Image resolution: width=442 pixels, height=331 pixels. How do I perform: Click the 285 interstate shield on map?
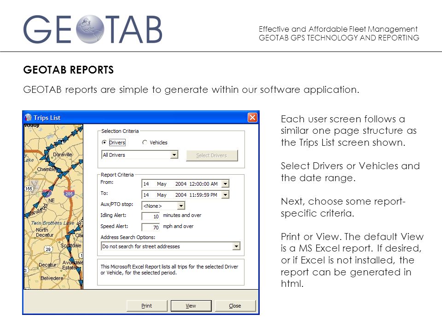coord(69,194)
